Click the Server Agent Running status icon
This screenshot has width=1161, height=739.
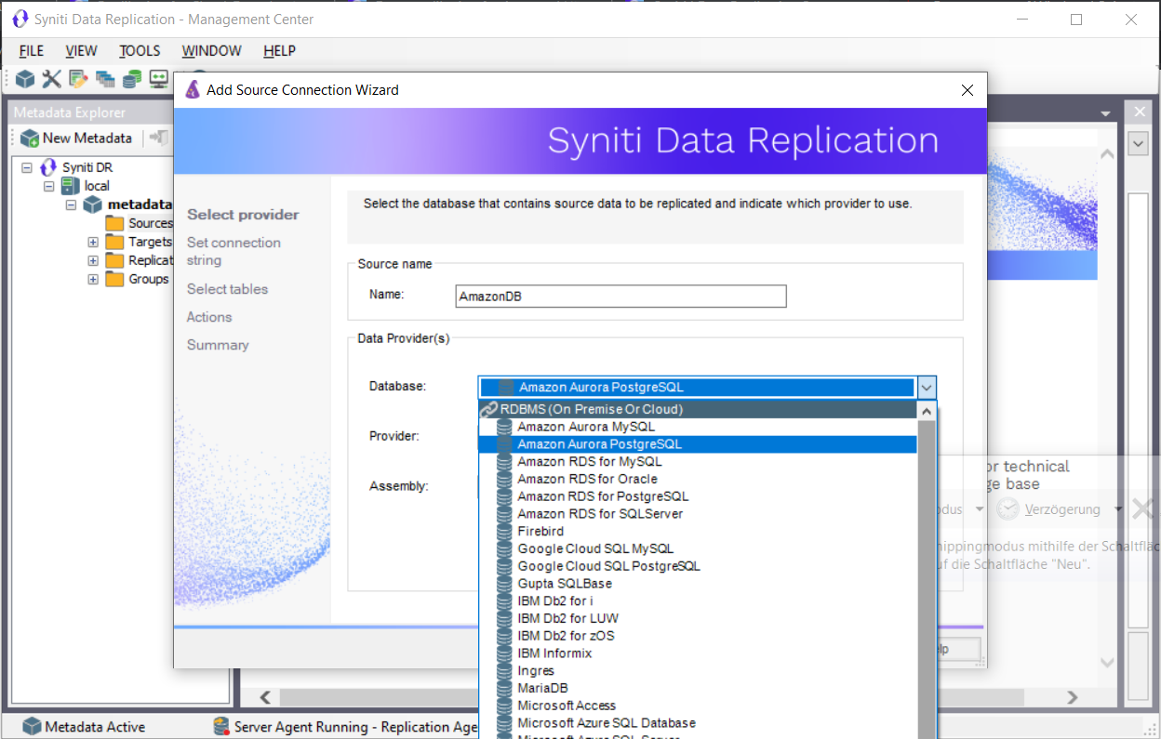(221, 726)
